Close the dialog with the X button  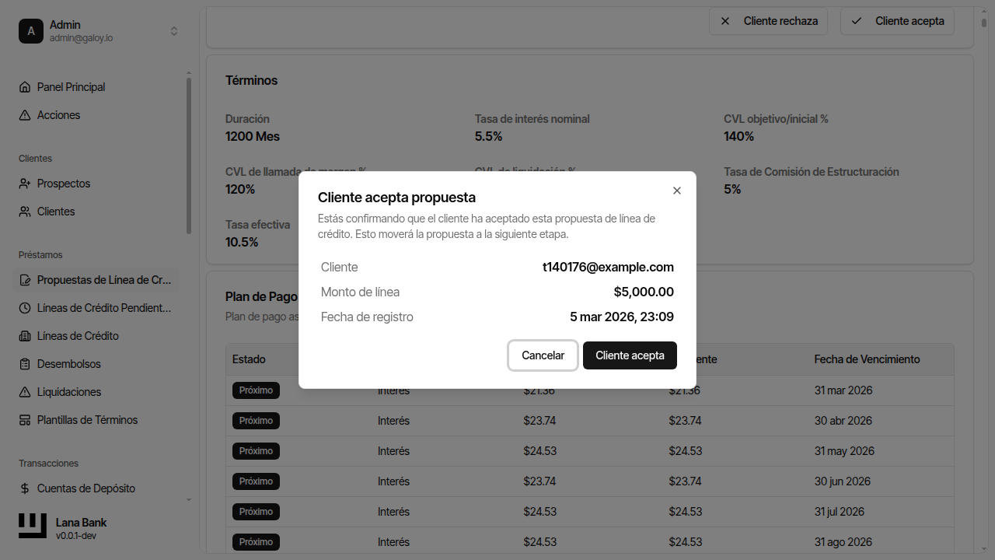tap(677, 191)
